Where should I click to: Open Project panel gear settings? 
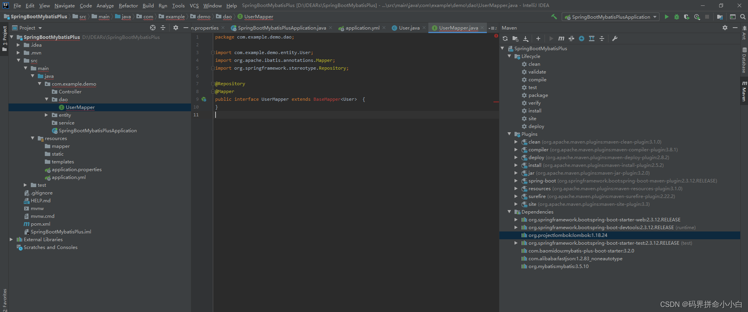click(x=176, y=28)
